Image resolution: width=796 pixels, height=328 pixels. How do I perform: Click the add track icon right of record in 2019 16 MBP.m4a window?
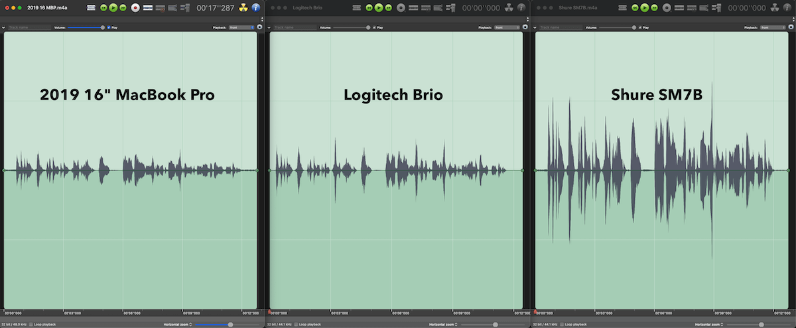(x=148, y=8)
